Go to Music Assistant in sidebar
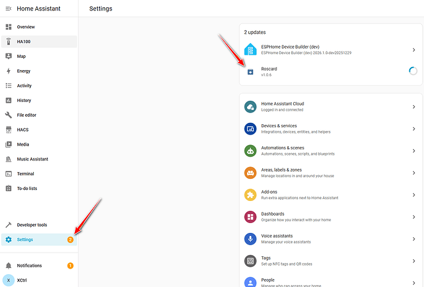 point(32,159)
